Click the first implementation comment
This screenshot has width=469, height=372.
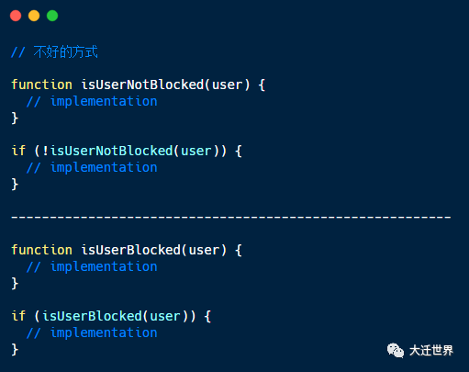point(92,102)
